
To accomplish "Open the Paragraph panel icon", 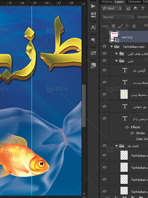I will click(93, 40).
